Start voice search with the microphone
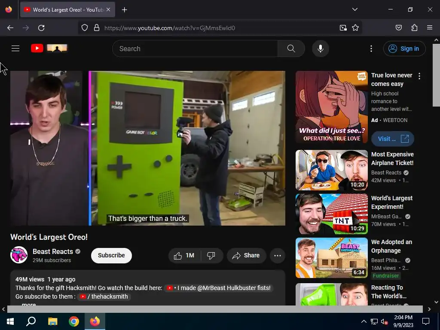 point(321,49)
